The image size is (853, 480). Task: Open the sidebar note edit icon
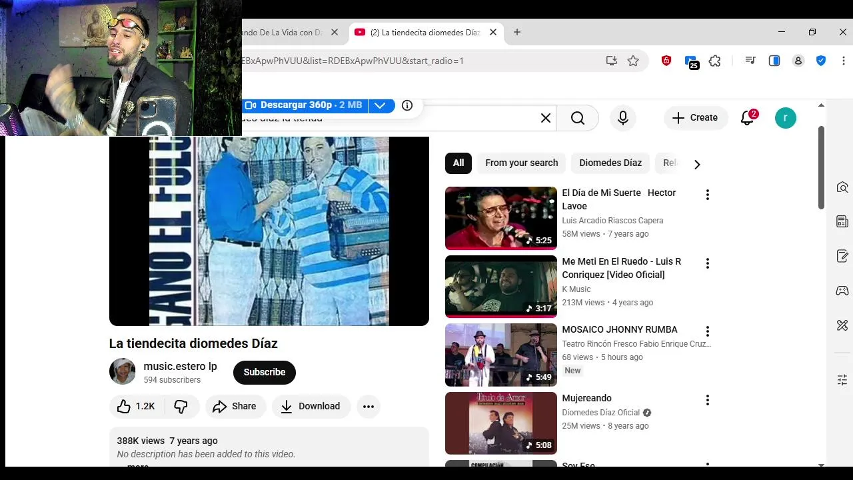842,256
